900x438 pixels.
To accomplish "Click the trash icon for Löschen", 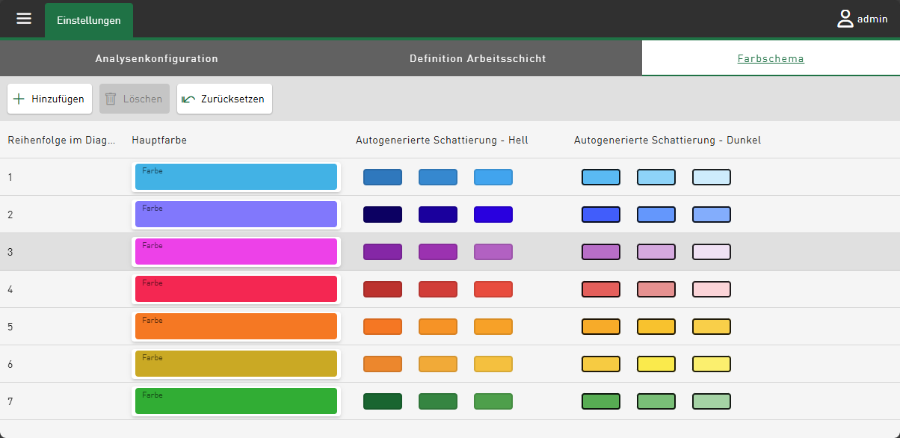I will click(x=111, y=99).
